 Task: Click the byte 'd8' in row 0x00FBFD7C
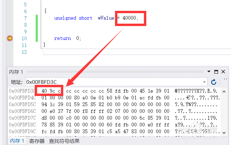pyautogui.click(x=44, y=118)
